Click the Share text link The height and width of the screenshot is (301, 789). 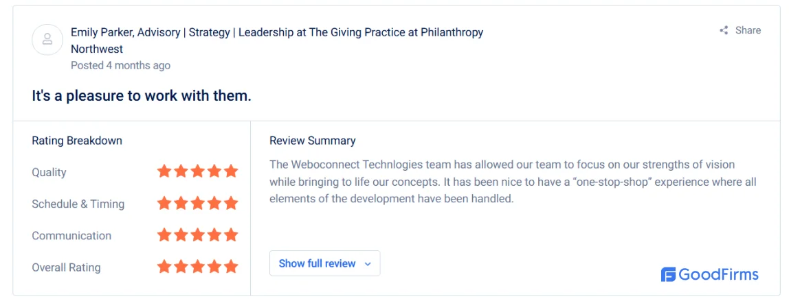(748, 30)
